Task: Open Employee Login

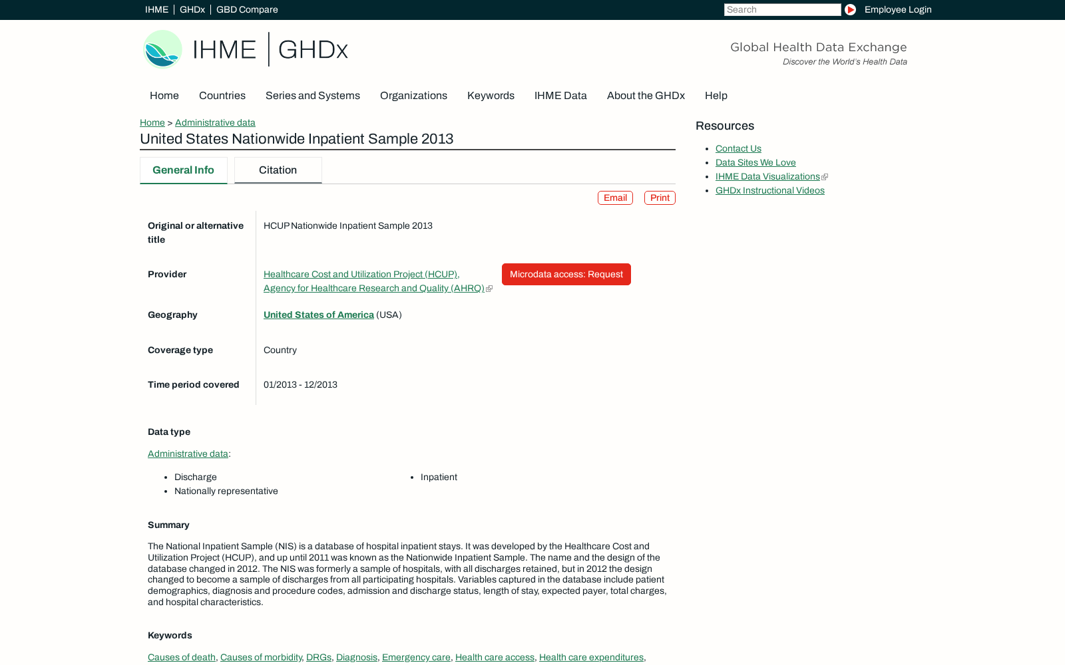Action: tap(898, 9)
